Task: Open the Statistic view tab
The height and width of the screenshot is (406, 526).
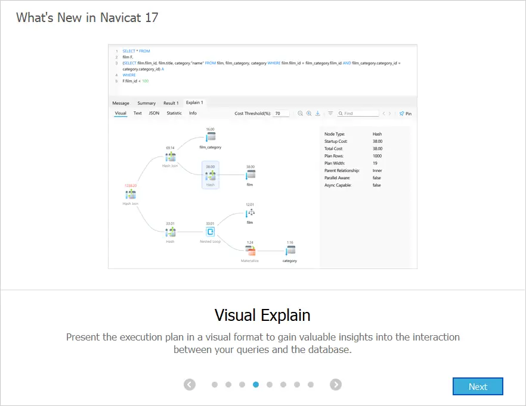Action: [174, 113]
